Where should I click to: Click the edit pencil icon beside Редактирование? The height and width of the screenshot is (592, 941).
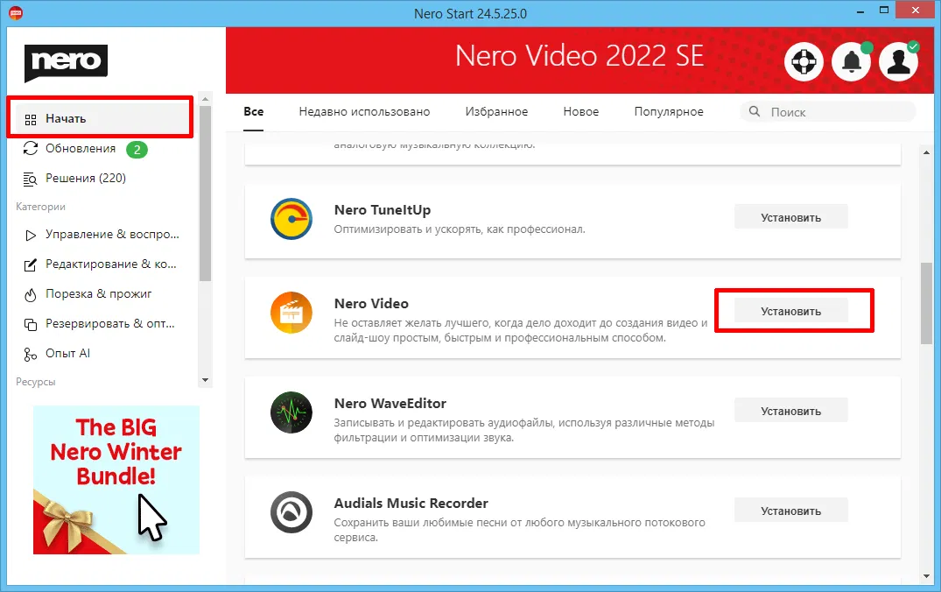click(30, 264)
